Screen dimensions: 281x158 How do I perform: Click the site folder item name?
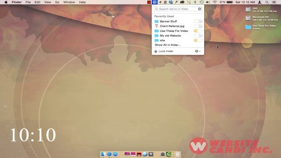162,40
